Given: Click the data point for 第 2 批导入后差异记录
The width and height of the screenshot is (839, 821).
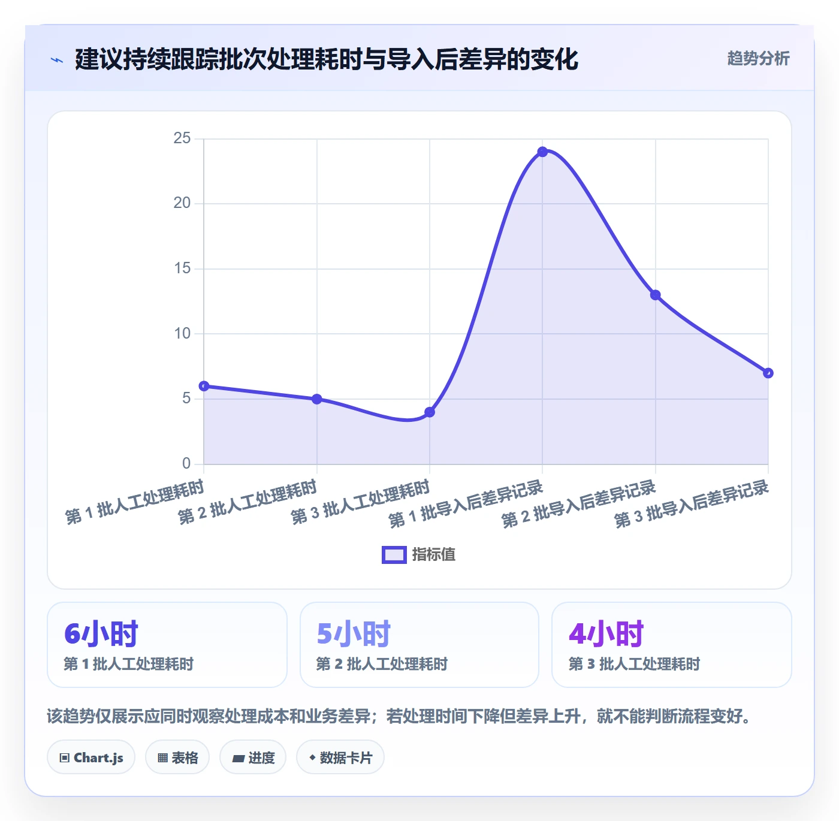Looking at the screenshot, I should 656,295.
